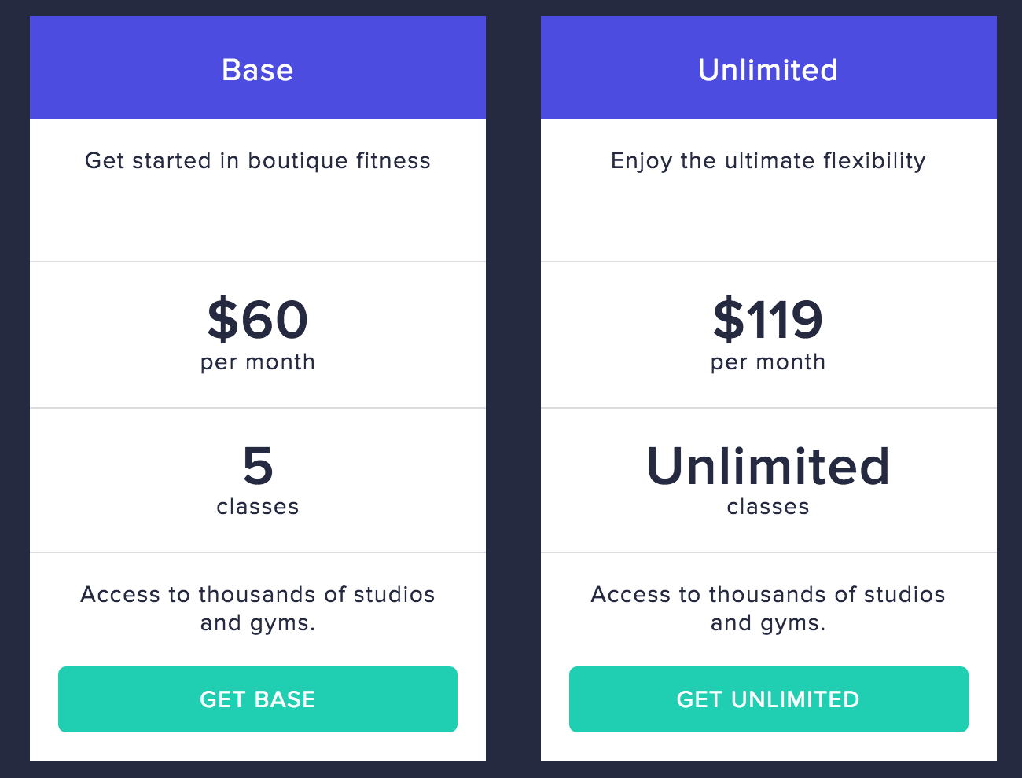1022x778 pixels.
Task: Click the studios and gyms text in Base card
Action: pos(258,608)
